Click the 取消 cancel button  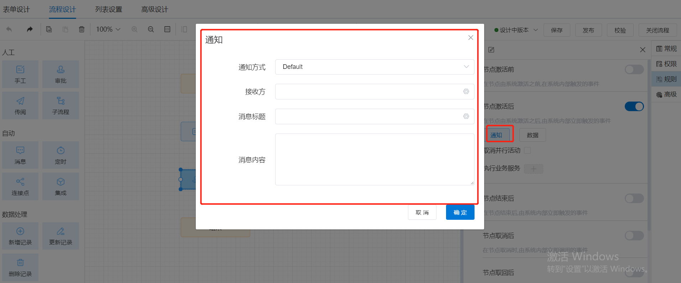(422, 212)
